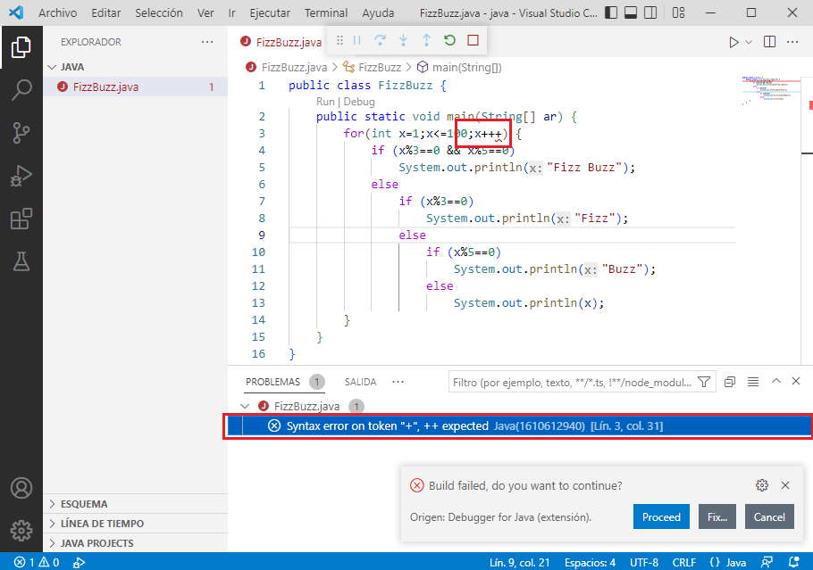813x570 pixels.
Task: Open the Source Control panel icon
Action: [x=20, y=132]
